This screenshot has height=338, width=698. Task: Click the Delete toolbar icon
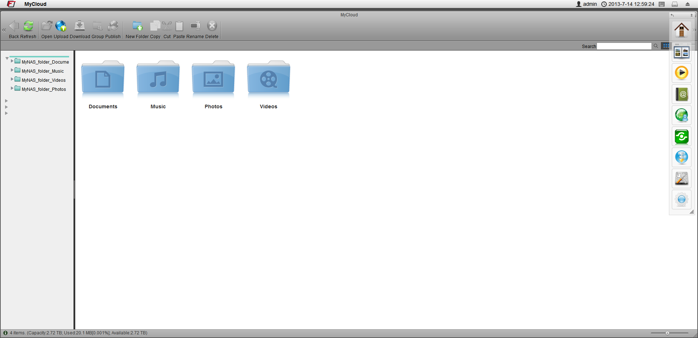click(x=212, y=26)
